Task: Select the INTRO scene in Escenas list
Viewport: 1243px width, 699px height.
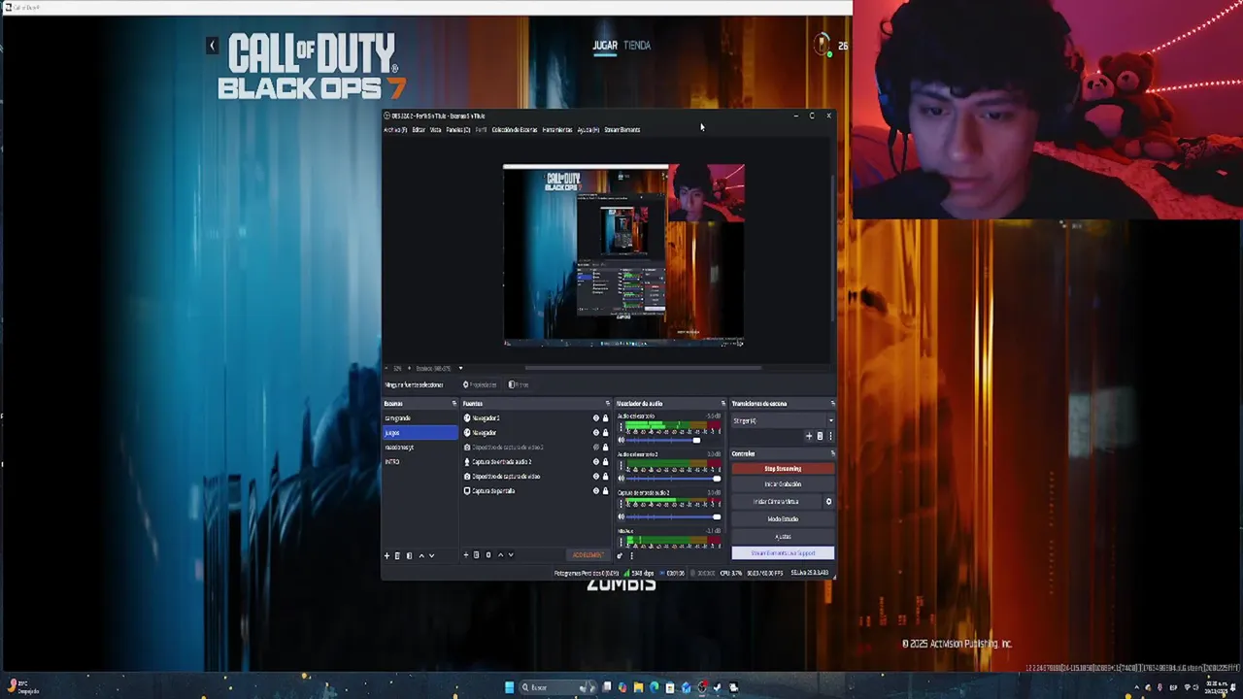Action: (420, 461)
